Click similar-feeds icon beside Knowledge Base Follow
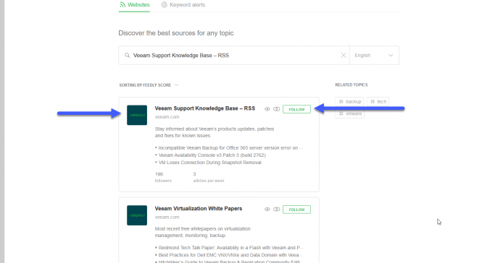Viewport: 503px width, 263px height. [277, 109]
